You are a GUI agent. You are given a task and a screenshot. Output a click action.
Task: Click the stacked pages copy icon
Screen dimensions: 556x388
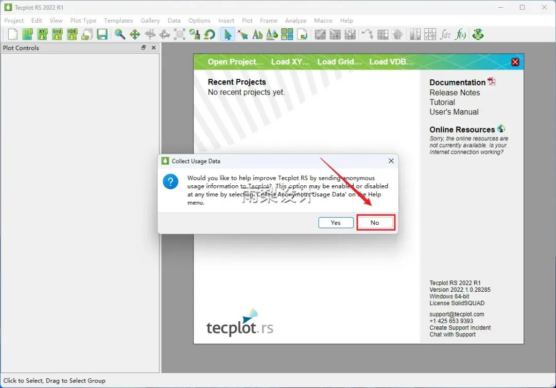tap(87, 34)
